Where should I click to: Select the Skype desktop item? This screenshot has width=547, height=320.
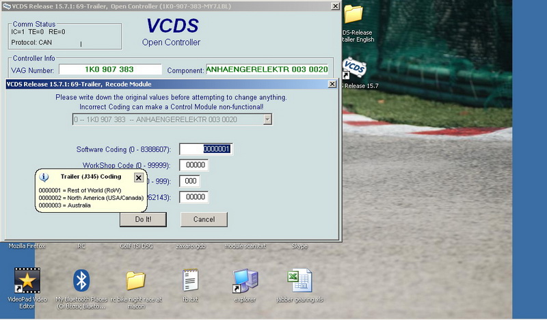pos(299,246)
